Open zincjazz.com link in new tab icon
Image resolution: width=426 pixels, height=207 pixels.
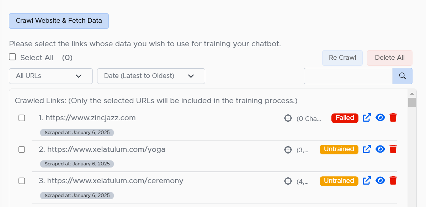[x=367, y=118]
